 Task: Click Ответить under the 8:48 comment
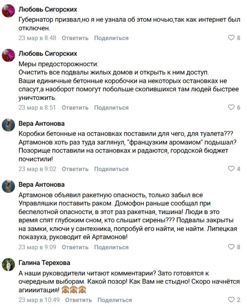[x=75, y=38]
